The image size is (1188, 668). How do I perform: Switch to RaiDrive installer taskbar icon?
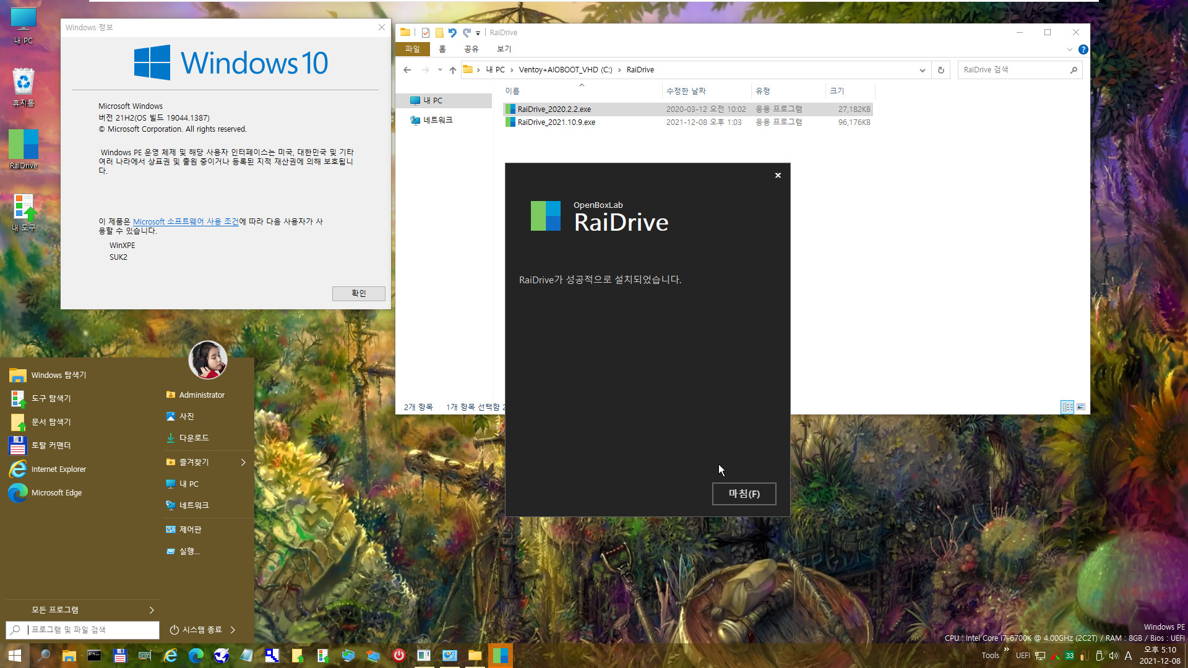(x=500, y=656)
